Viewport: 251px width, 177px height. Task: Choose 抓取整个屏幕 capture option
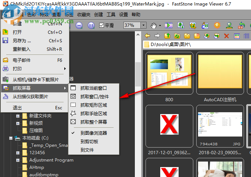[94, 122]
